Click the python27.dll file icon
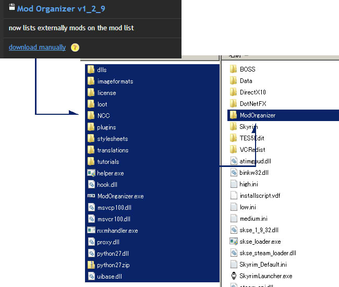The width and height of the screenshot is (339, 287). 91,253
